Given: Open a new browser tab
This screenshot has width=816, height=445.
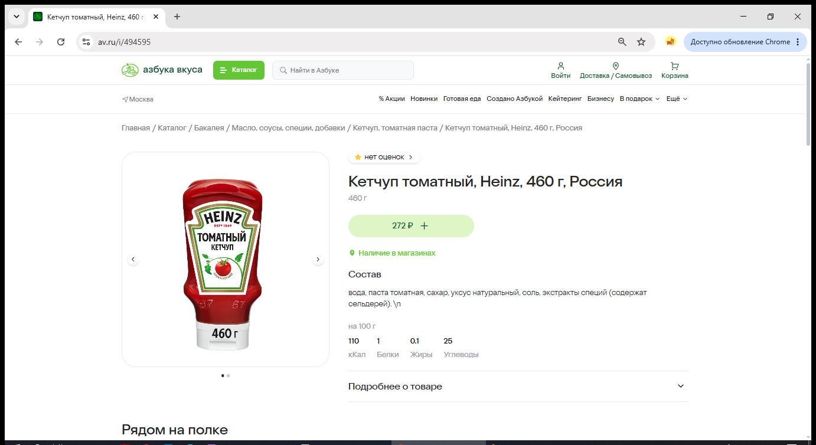Looking at the screenshot, I should pyautogui.click(x=177, y=17).
